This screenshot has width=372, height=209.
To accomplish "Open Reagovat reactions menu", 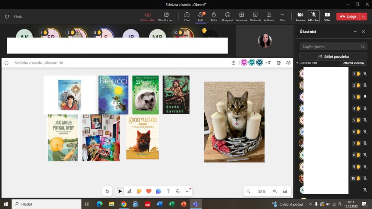I will click(x=228, y=17).
